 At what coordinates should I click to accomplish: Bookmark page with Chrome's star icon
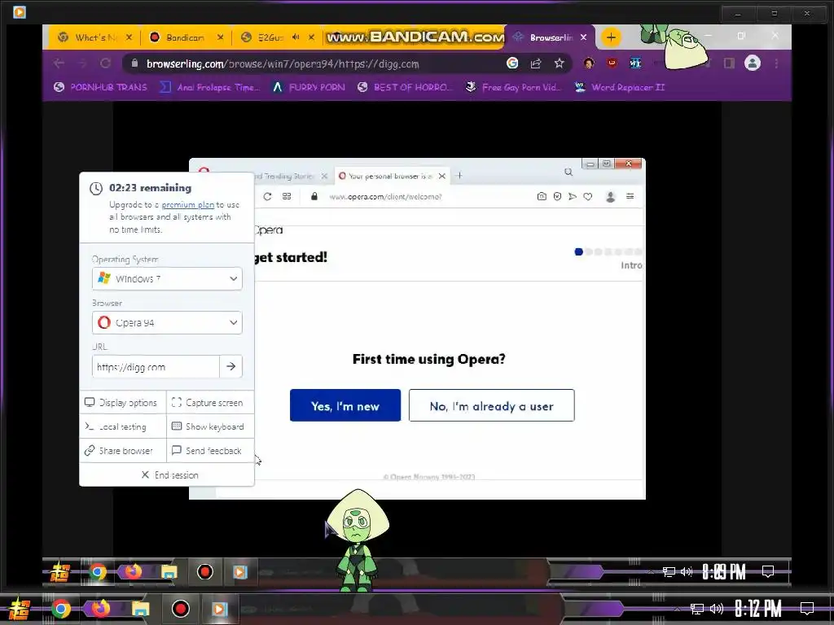(559, 63)
